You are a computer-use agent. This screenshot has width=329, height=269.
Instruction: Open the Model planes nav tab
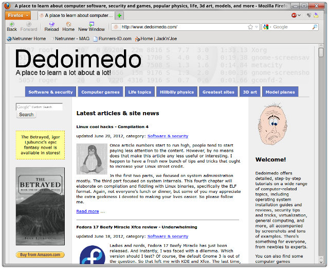pos(280,92)
